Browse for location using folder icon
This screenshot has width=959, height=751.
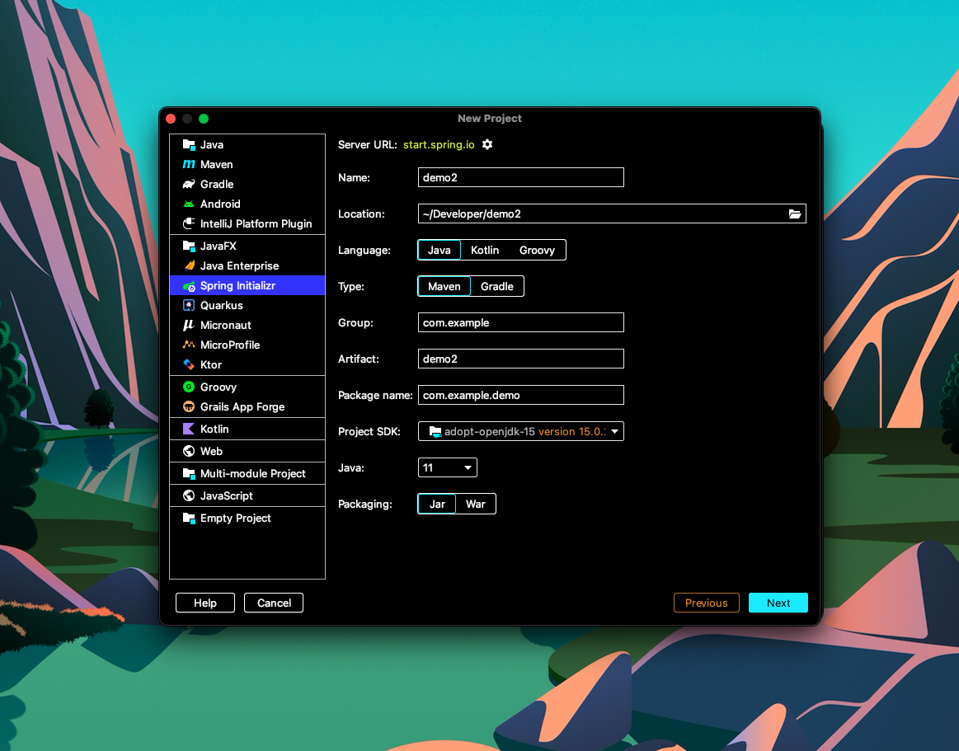794,214
